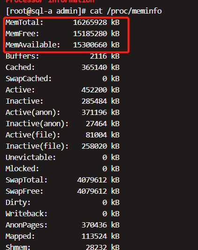The width and height of the screenshot is (198, 250).
Task: Select the MemAvailable value 15300660
Action: [90, 45]
